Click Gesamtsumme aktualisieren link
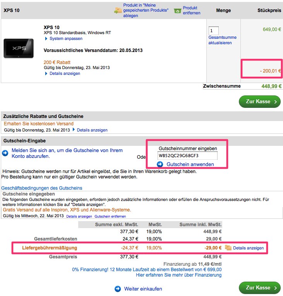Screen dimensions: 283x296 click(222, 40)
